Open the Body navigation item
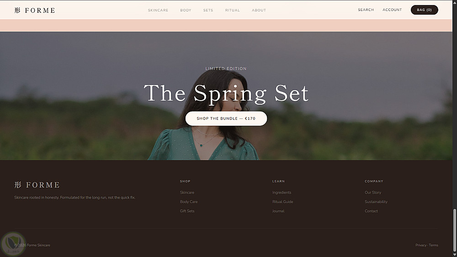457x257 pixels. coord(186,10)
